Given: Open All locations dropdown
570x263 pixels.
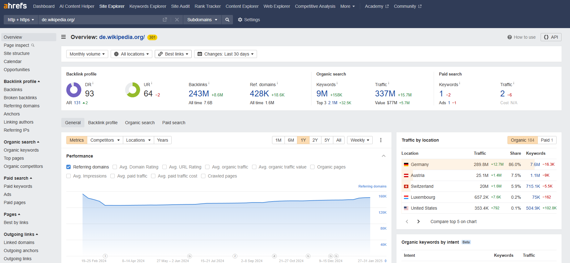Looking at the screenshot, I should click(x=131, y=54).
